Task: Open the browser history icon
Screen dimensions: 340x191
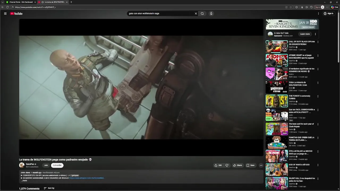Action: 311,7
